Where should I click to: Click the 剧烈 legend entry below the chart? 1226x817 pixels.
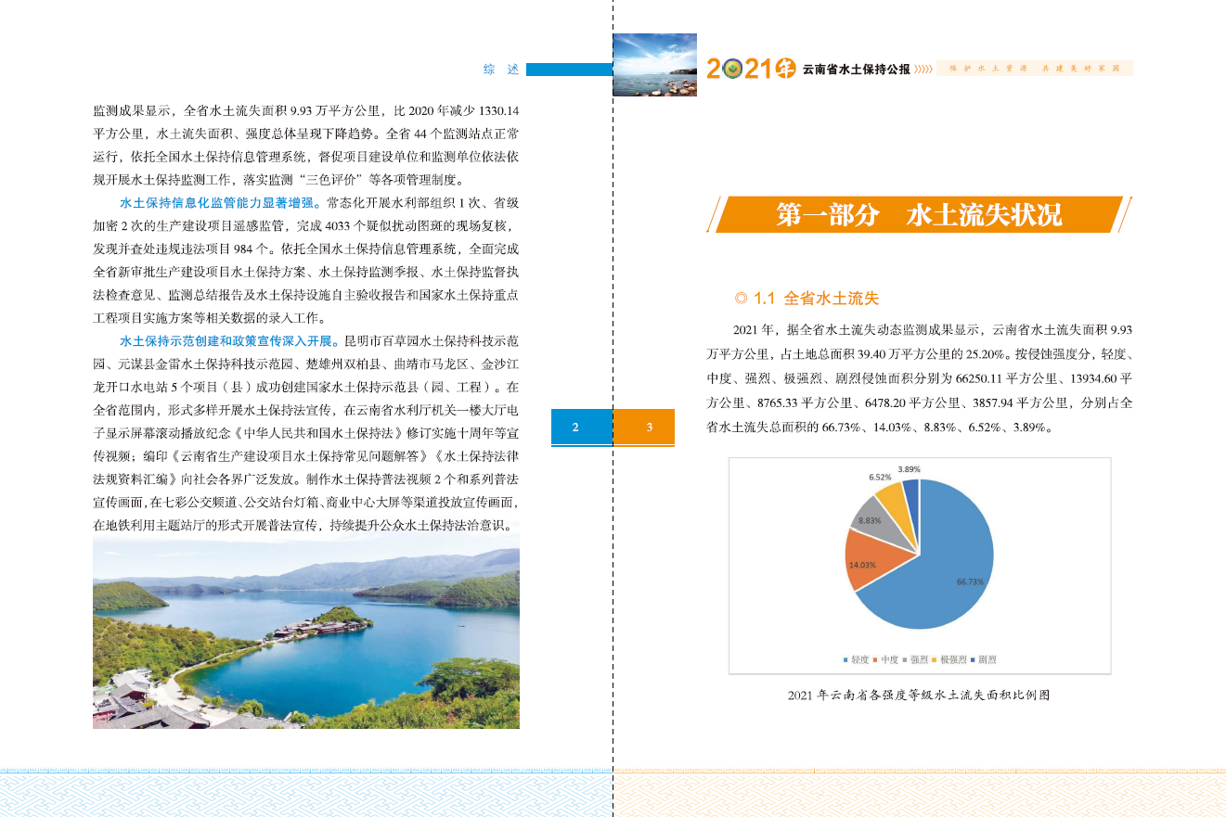pyautogui.click(x=983, y=659)
